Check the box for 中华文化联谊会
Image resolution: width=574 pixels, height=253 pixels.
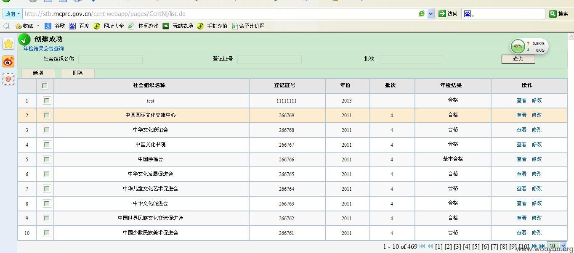[47, 130]
